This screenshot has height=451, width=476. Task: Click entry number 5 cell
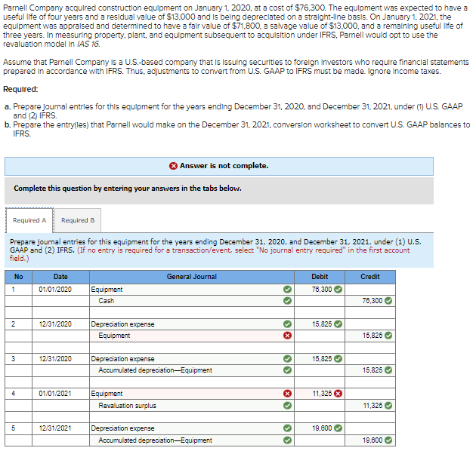[19, 428]
